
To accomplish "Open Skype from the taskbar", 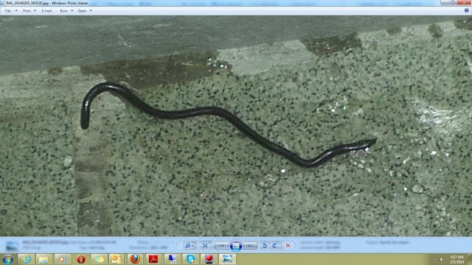I will 190,259.
